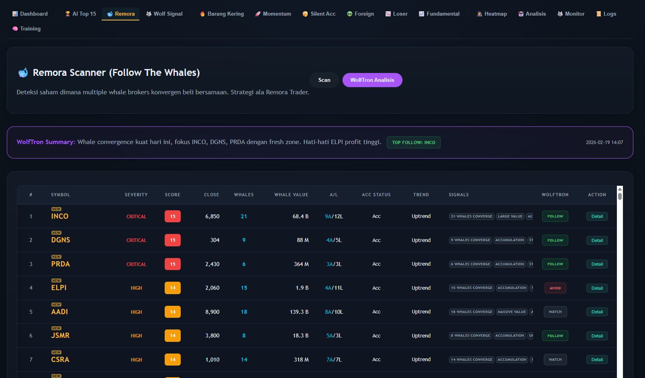
Task: Open the Dashboard tab
Action: tap(30, 14)
